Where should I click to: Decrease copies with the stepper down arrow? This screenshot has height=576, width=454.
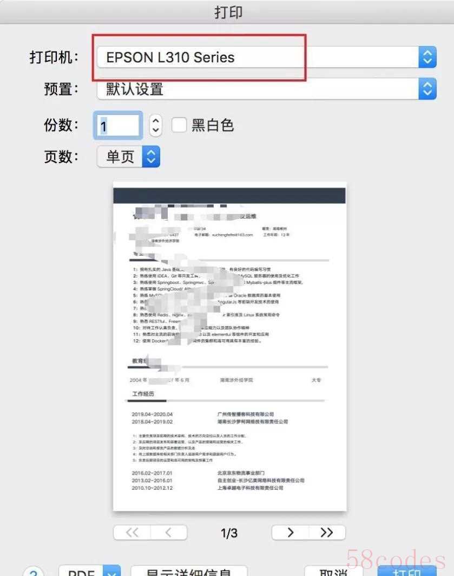(x=155, y=131)
